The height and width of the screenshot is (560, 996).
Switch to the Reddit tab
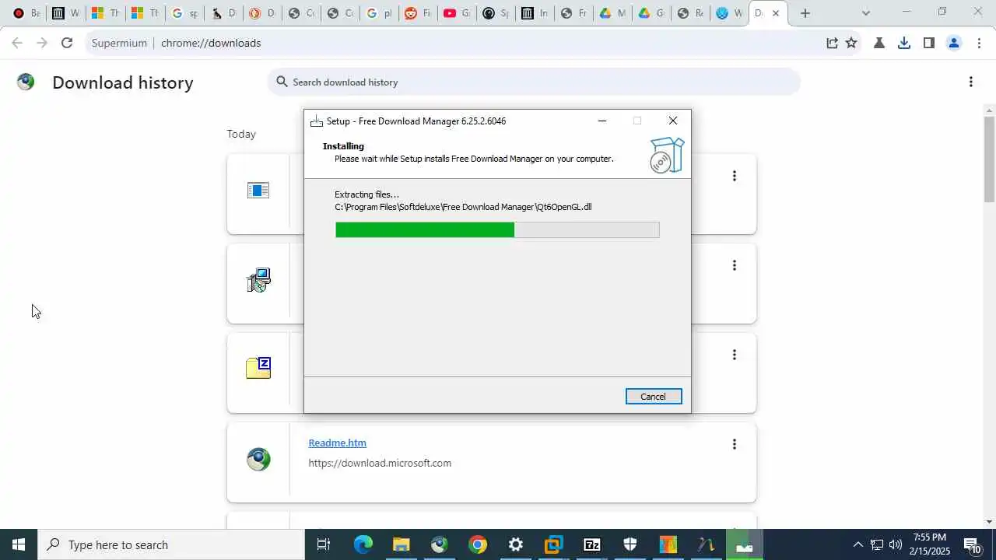[417, 13]
